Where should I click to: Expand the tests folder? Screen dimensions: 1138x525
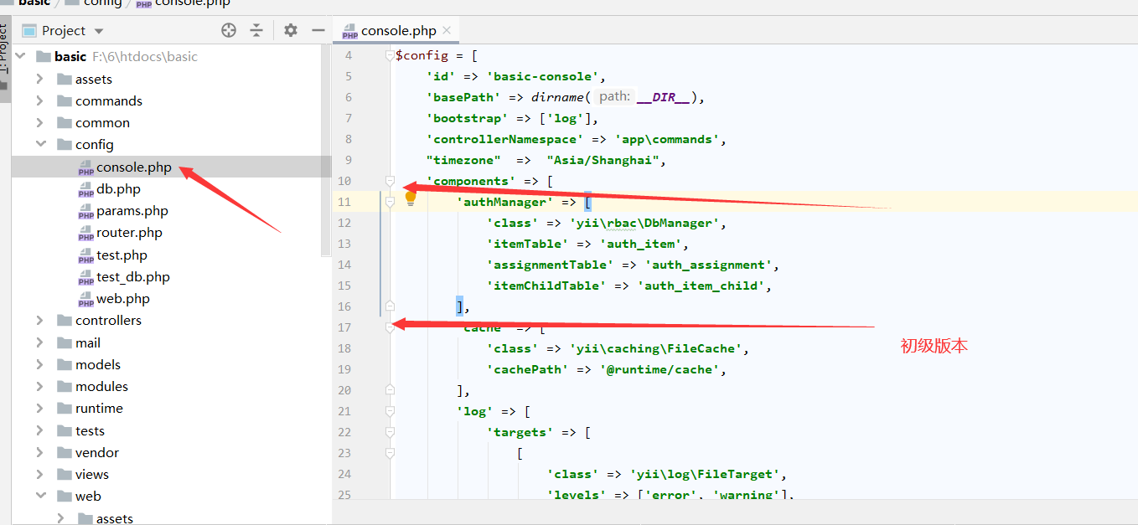coord(39,430)
